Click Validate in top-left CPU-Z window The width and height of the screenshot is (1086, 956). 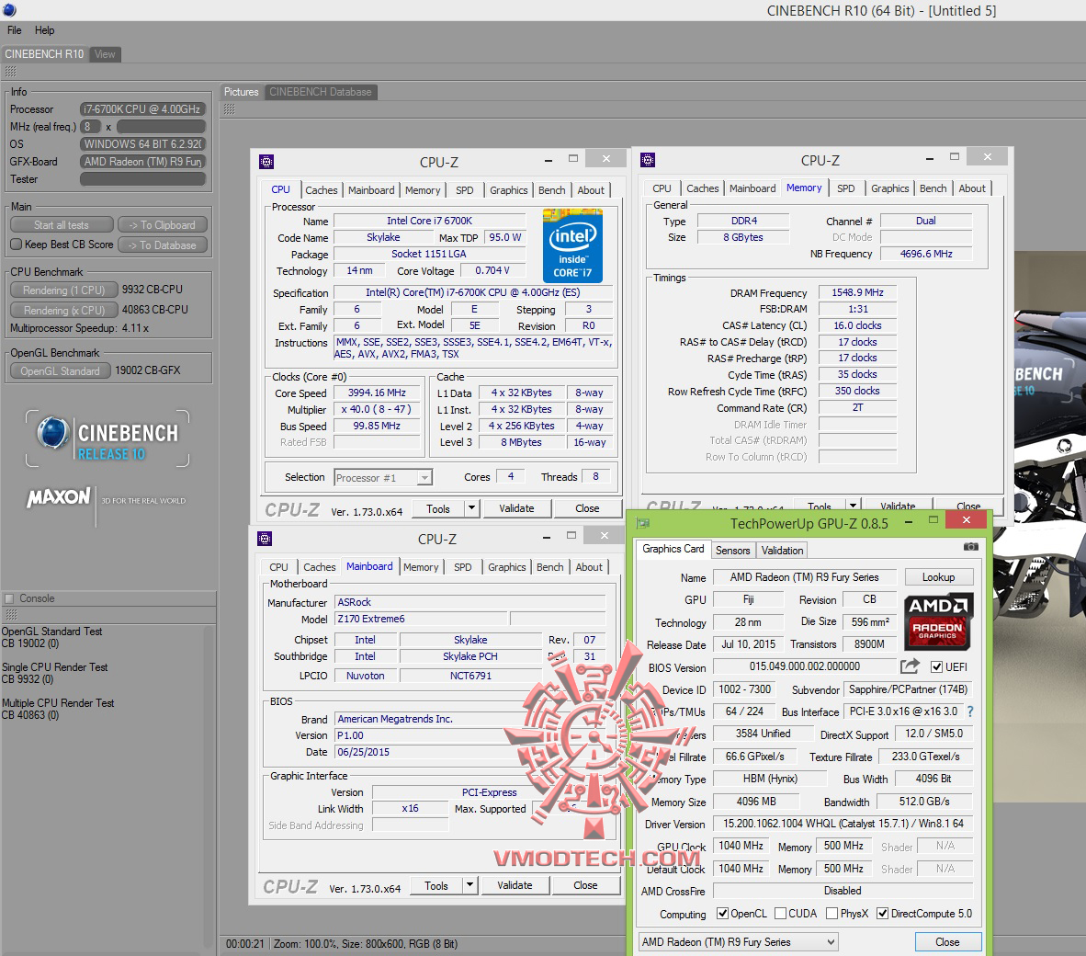click(516, 507)
